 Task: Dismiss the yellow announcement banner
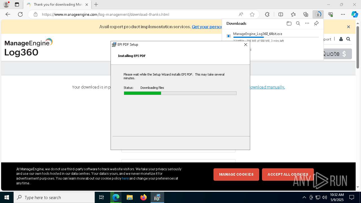348,27
